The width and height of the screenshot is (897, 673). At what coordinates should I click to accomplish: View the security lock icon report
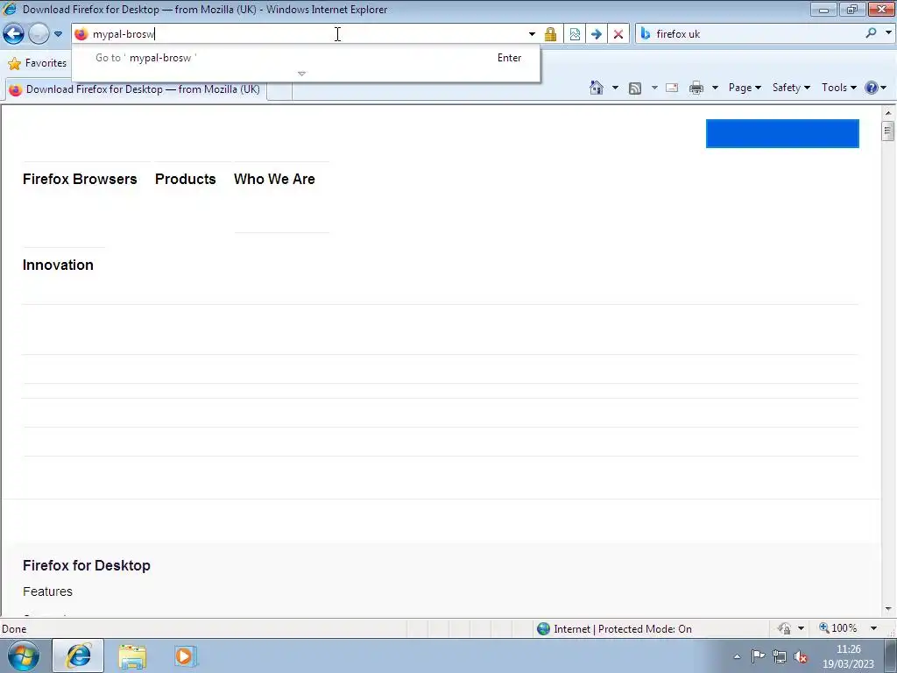coord(550,34)
